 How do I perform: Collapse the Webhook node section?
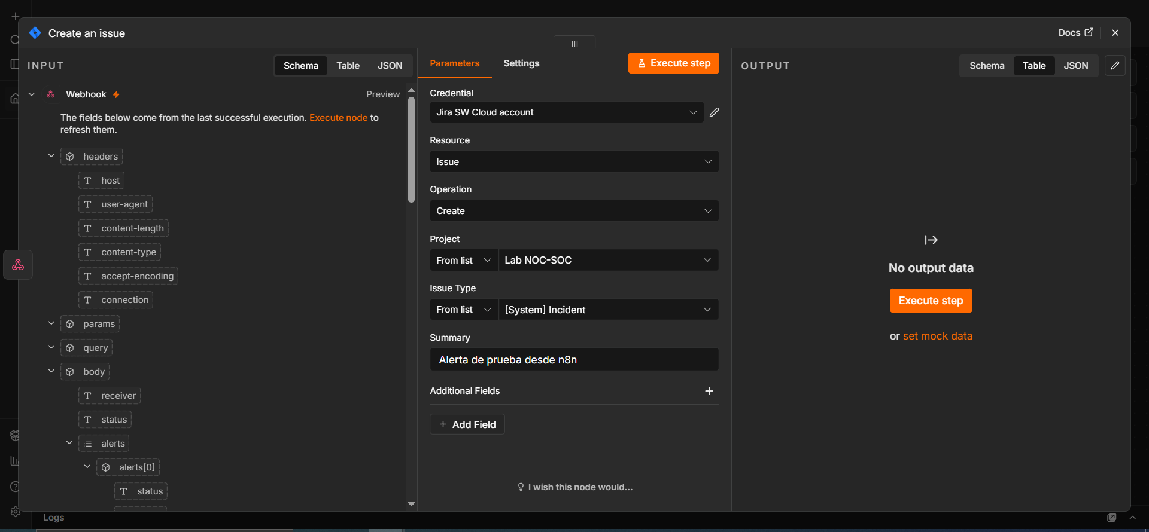pos(32,94)
